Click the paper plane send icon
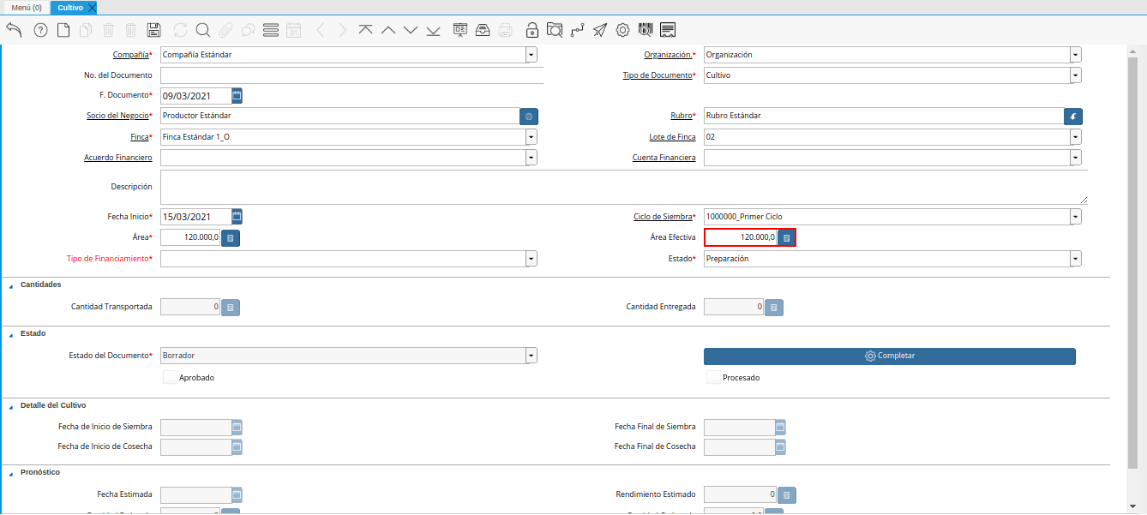 click(600, 30)
